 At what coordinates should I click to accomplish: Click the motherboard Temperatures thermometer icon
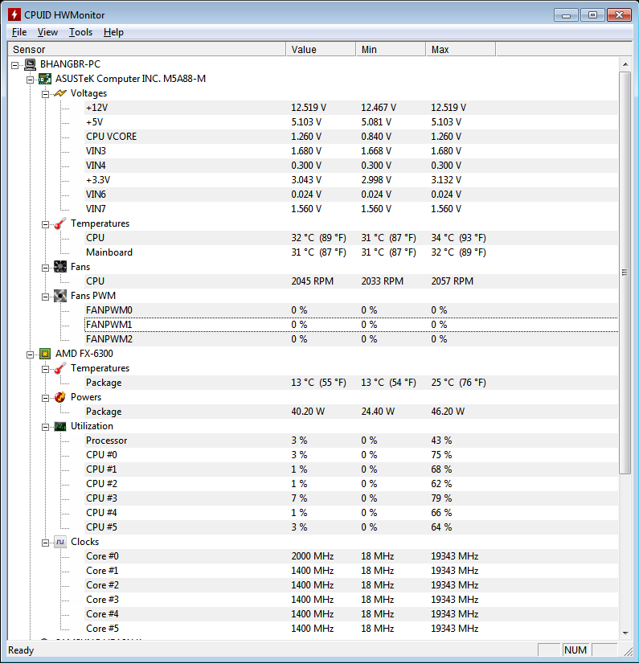[x=60, y=223]
